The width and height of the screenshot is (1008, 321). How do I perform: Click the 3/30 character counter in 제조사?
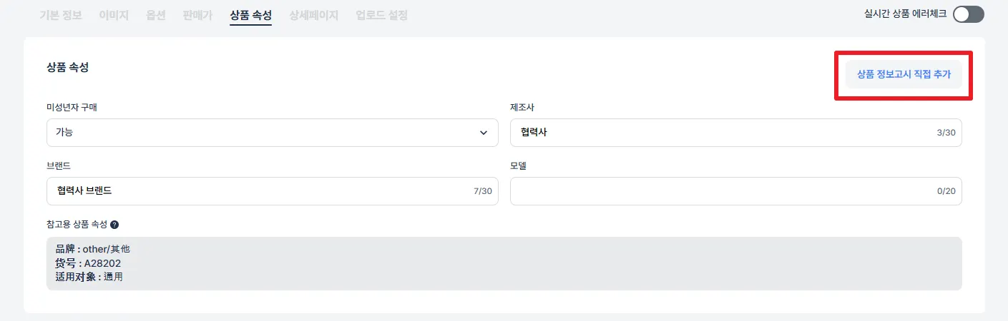tap(946, 133)
